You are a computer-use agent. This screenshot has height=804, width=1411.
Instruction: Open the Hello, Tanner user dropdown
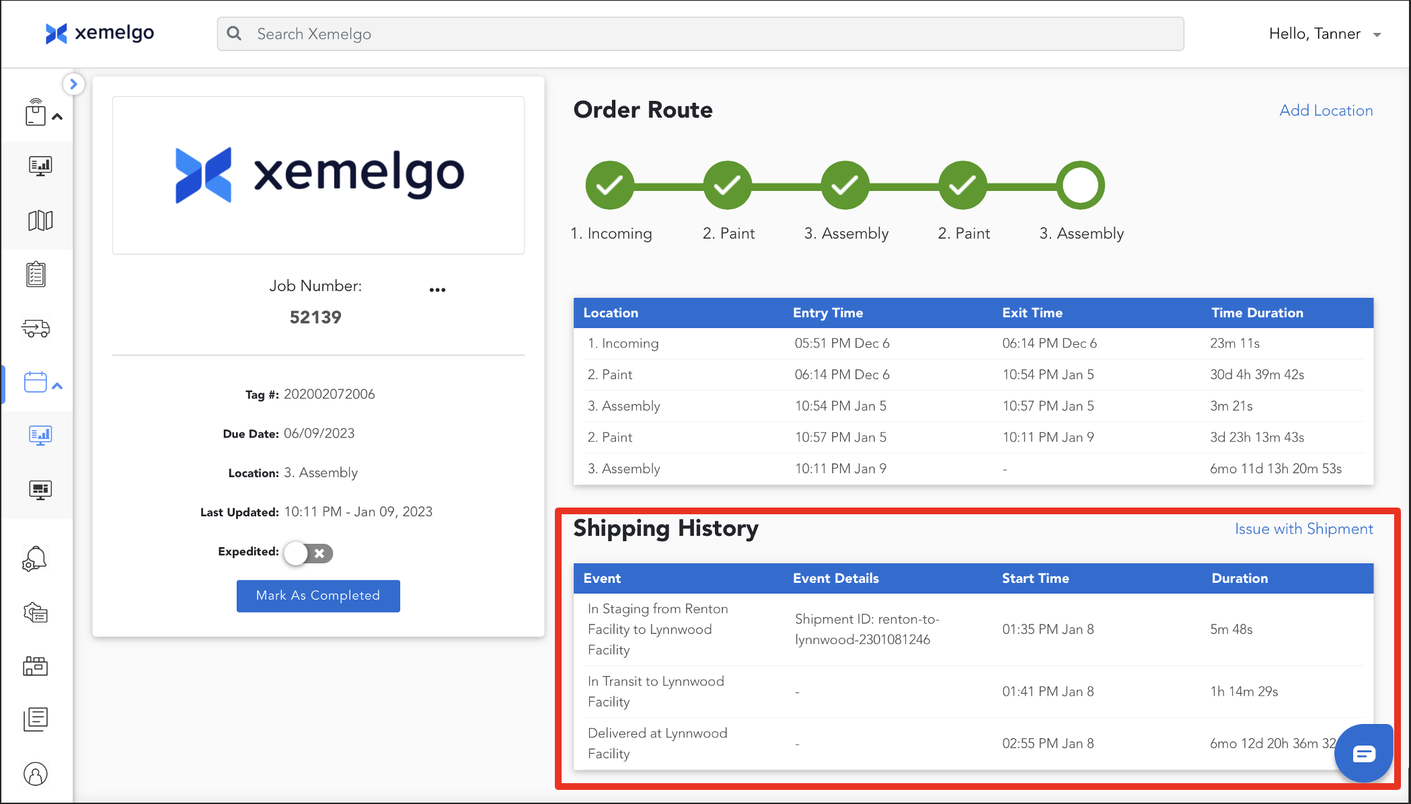coord(1324,34)
